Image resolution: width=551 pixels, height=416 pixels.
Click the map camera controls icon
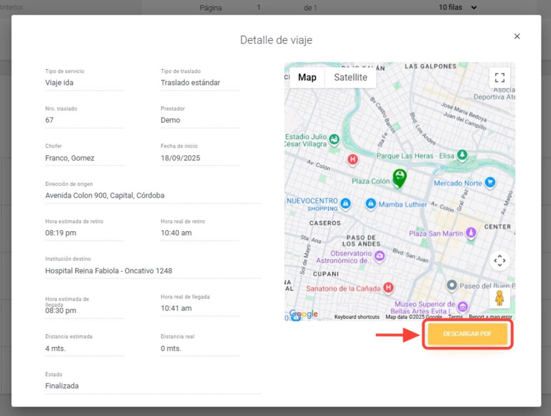(x=499, y=261)
